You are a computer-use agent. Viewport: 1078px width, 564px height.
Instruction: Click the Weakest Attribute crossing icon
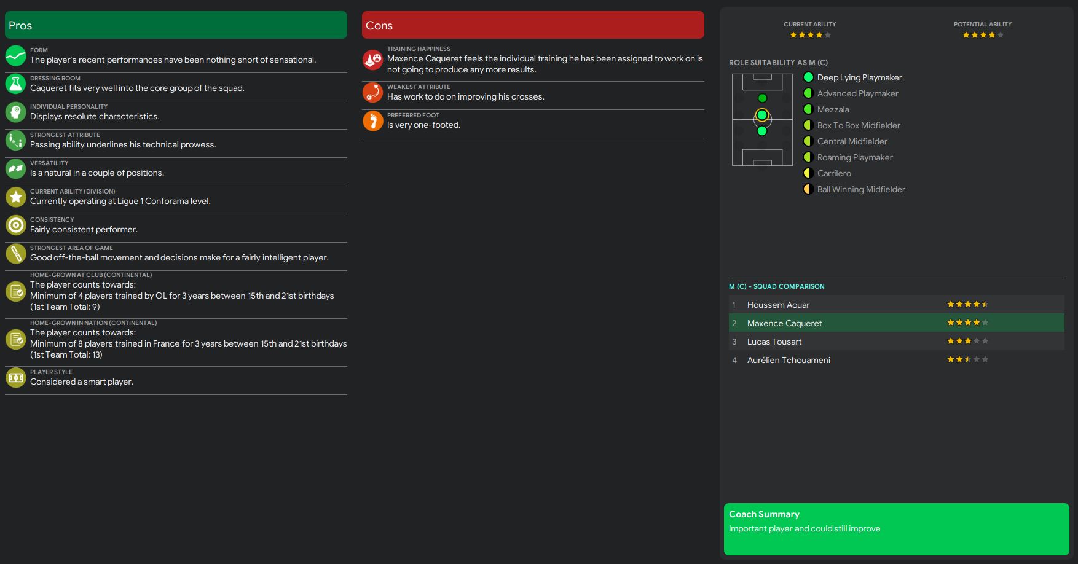click(x=373, y=92)
